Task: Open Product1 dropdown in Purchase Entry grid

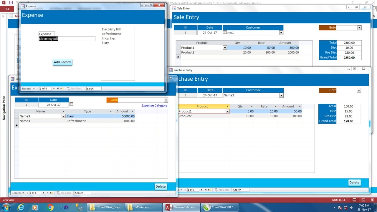Action: pos(227,111)
